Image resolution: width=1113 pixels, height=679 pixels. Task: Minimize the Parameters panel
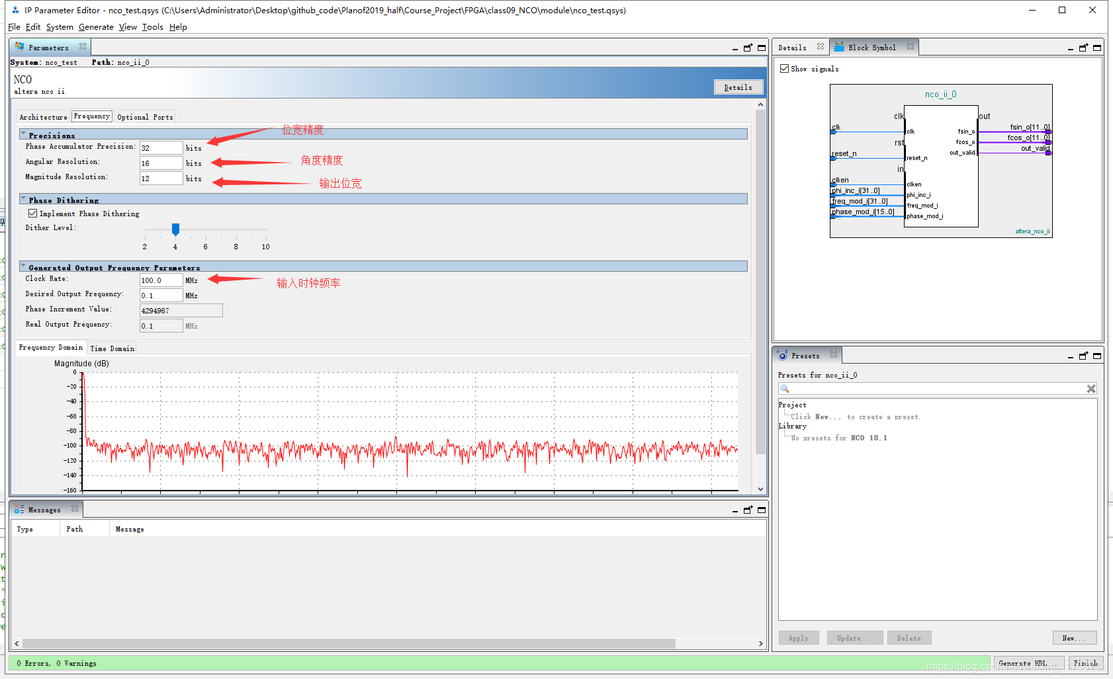[735, 48]
